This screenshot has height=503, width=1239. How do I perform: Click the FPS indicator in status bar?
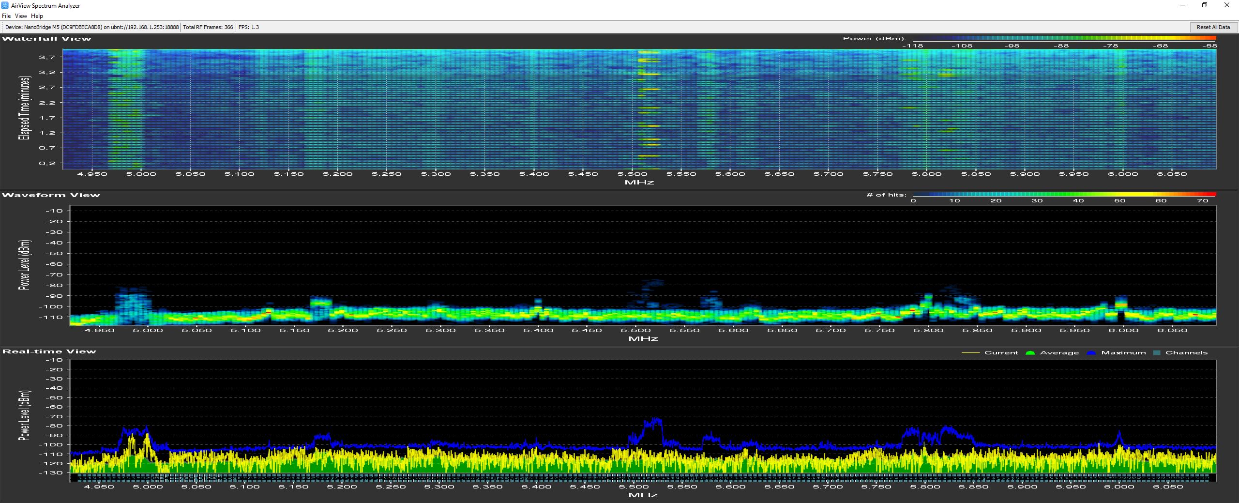coord(249,27)
